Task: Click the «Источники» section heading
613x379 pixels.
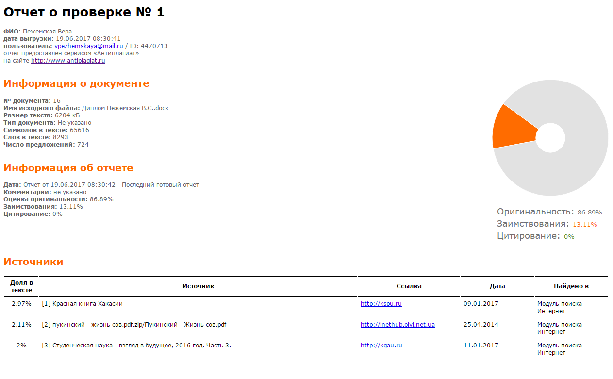Action: (x=33, y=262)
